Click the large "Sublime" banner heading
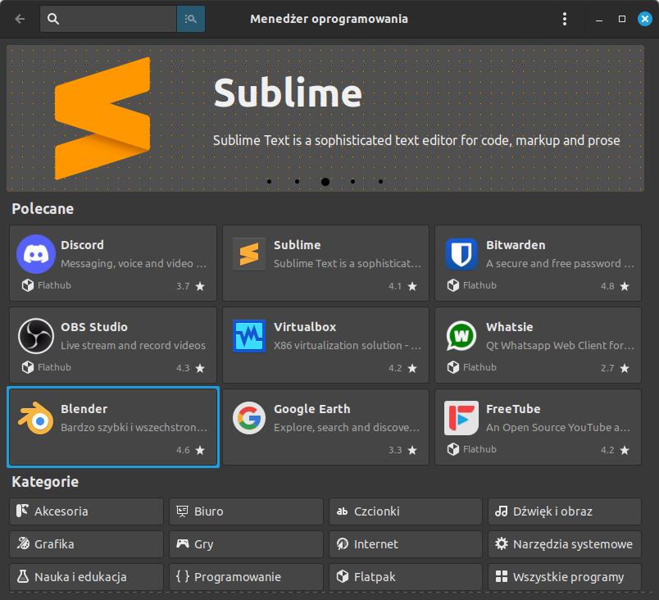Viewport: 659px width, 600px height. [x=288, y=93]
